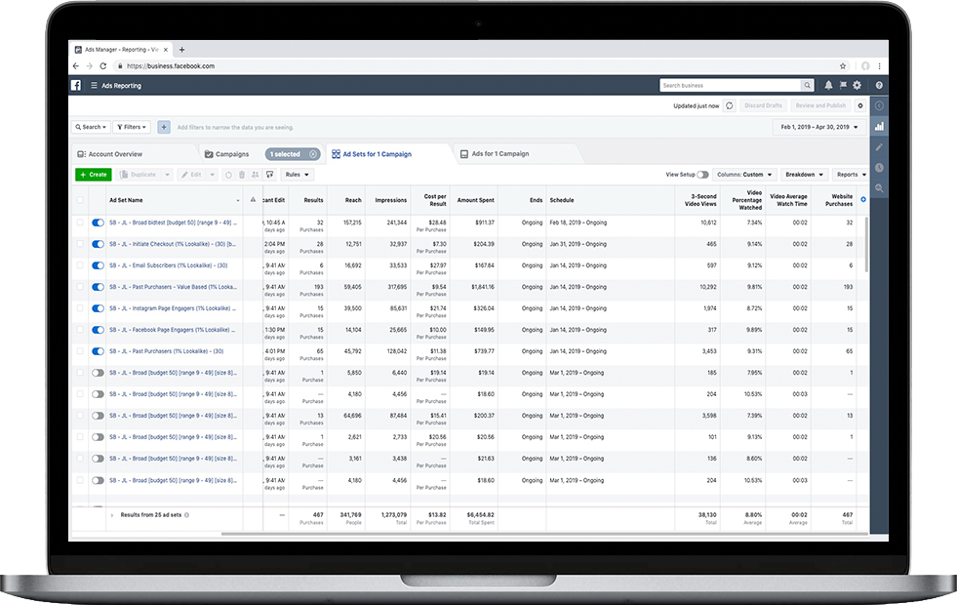Expand the Results from 25 ad sets row

[x=111, y=515]
